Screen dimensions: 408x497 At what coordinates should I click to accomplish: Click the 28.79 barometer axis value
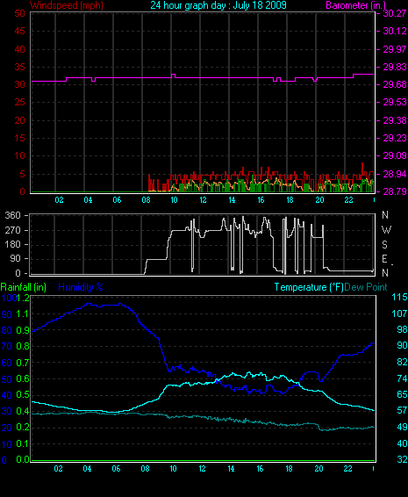tap(395, 191)
